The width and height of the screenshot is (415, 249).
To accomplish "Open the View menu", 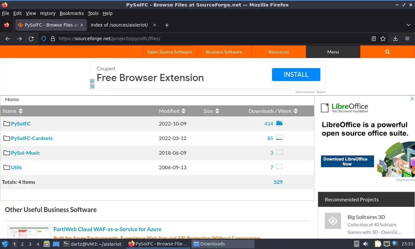I will pos(31,13).
